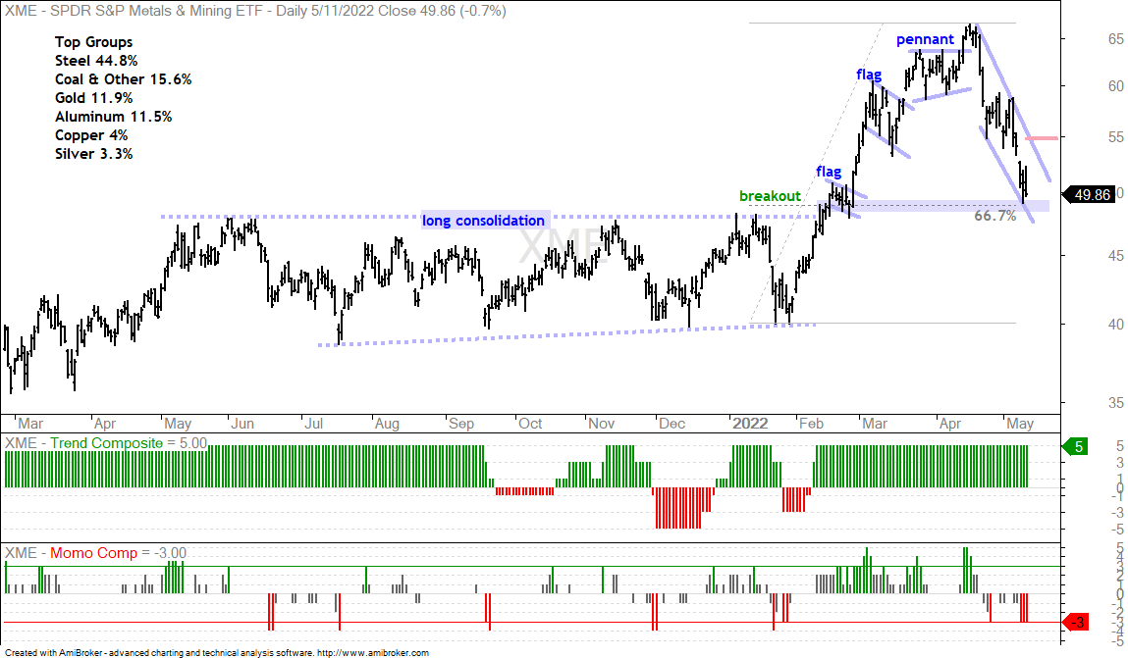Screen dimensions: 1128x658
Task: Click the red Momo Comp -3 value tag
Action: [x=1076, y=623]
